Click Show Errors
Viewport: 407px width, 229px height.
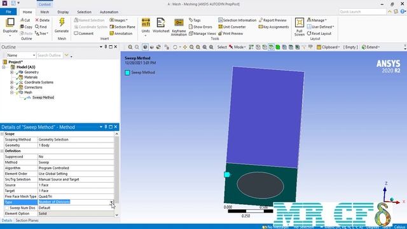point(200,27)
